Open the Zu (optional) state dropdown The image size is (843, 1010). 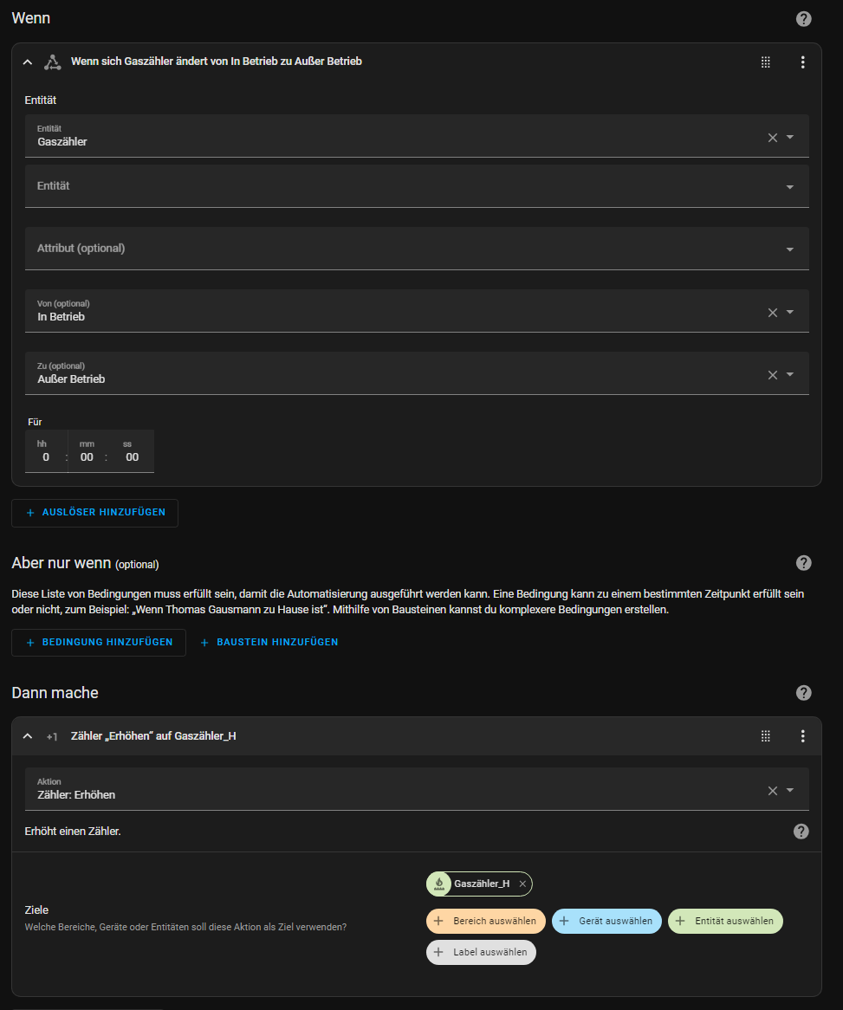click(x=789, y=374)
